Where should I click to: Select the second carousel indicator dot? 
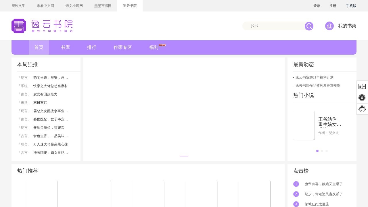coord(322,151)
